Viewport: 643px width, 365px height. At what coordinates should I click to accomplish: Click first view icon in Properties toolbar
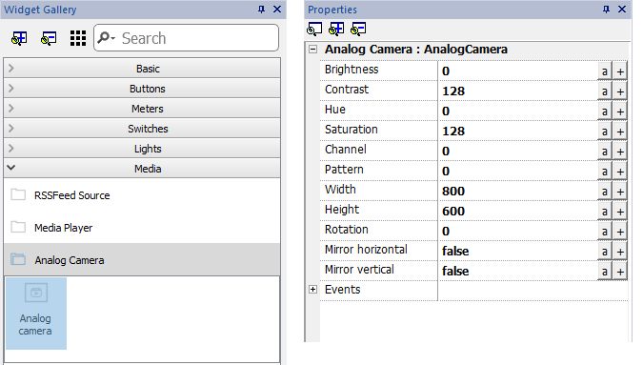coord(314,29)
